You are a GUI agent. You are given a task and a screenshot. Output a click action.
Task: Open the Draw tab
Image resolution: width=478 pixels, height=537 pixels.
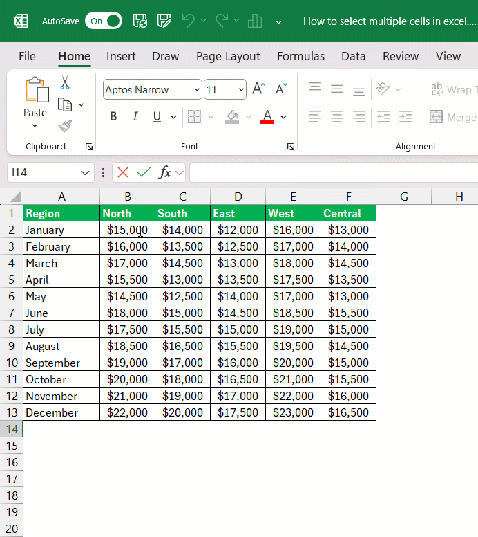(166, 56)
